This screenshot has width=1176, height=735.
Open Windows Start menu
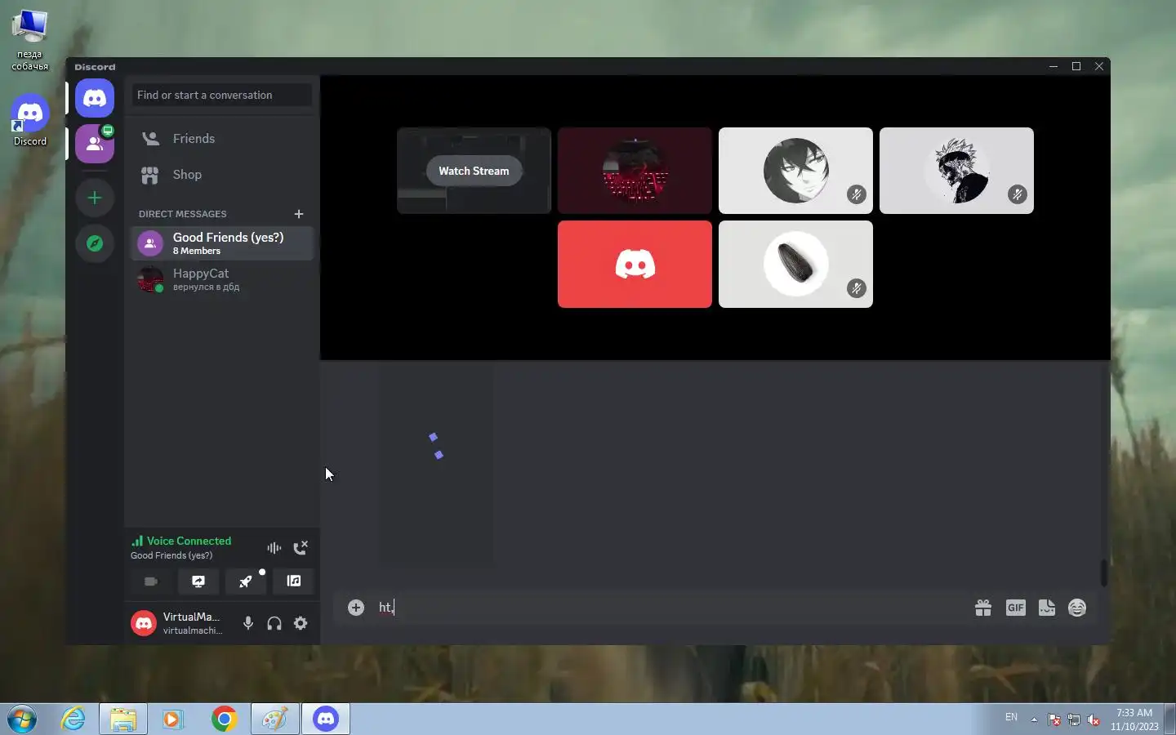23,719
